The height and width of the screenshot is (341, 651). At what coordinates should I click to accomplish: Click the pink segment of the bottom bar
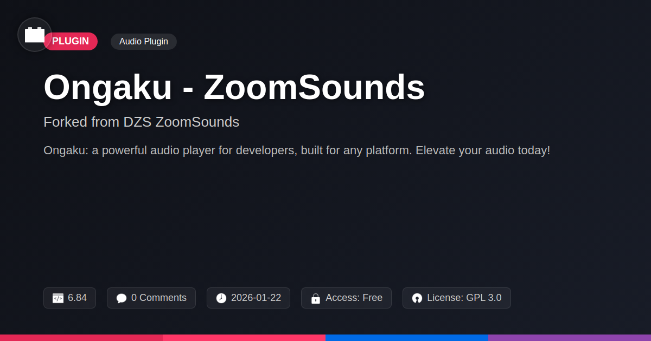[244, 338]
